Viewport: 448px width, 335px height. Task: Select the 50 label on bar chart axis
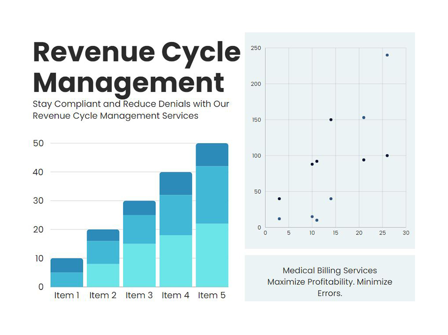pyautogui.click(x=38, y=144)
